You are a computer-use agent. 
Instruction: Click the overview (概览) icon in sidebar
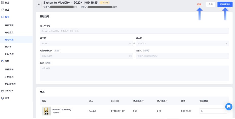point(2,3)
